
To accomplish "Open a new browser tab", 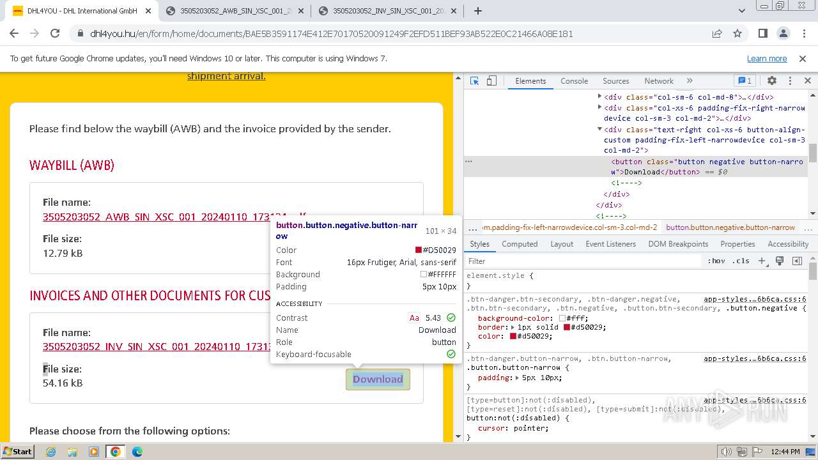I will point(478,11).
